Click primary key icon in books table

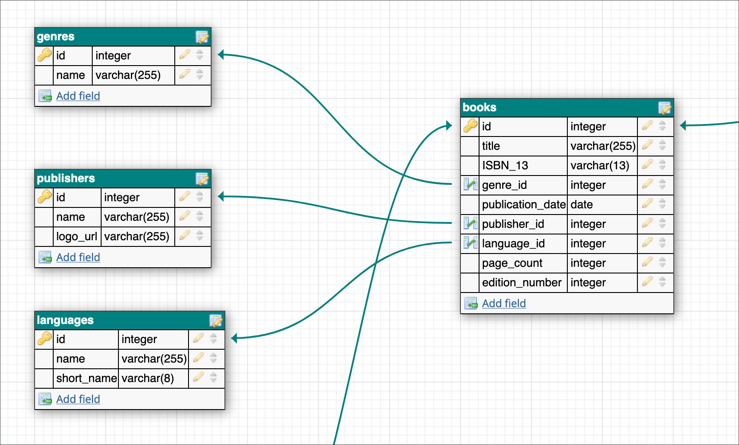[x=470, y=126]
